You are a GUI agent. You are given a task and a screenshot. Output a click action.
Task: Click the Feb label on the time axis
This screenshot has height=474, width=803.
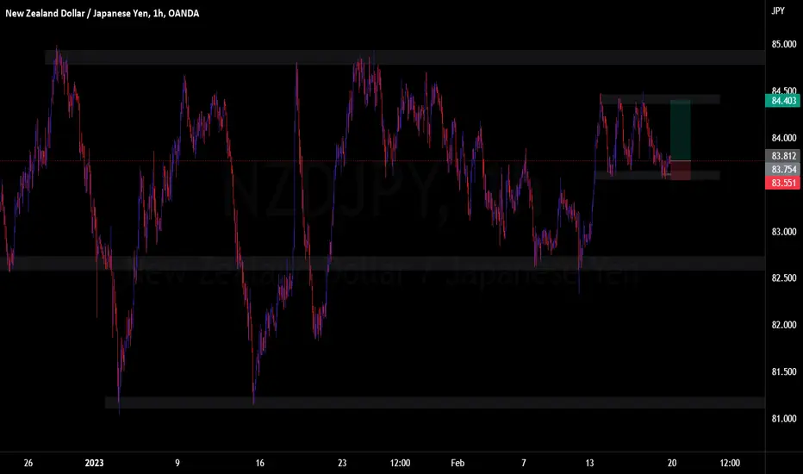pyautogui.click(x=458, y=464)
